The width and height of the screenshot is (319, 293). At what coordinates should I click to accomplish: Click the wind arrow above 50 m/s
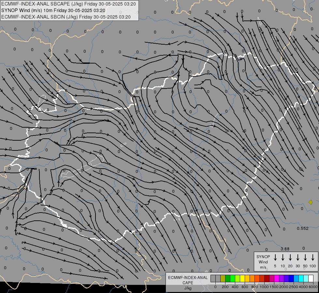click(305, 257)
